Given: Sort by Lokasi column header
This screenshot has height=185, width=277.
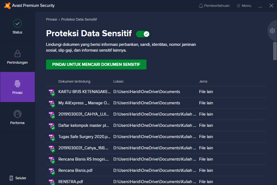Looking at the screenshot, I should pos(118,82).
